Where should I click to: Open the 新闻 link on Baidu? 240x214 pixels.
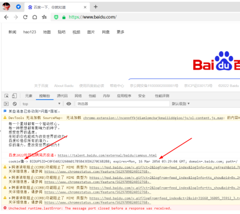pos(12,32)
